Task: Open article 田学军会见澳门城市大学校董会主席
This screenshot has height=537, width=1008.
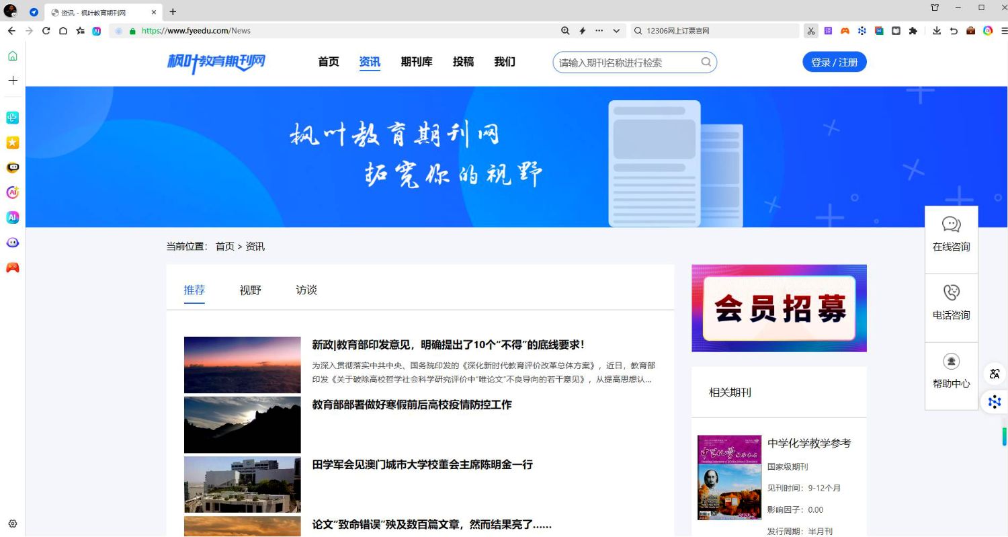Action: 423,464
